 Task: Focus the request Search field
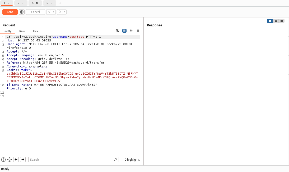tap(71, 160)
